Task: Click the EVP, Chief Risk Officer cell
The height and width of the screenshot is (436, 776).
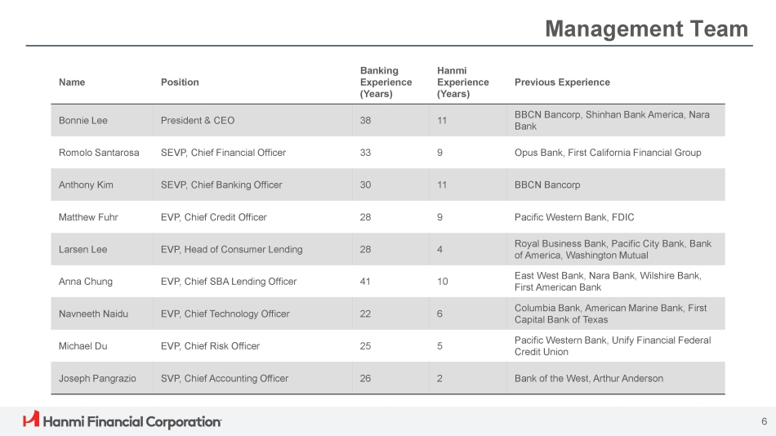Action: pyautogui.click(x=210, y=346)
